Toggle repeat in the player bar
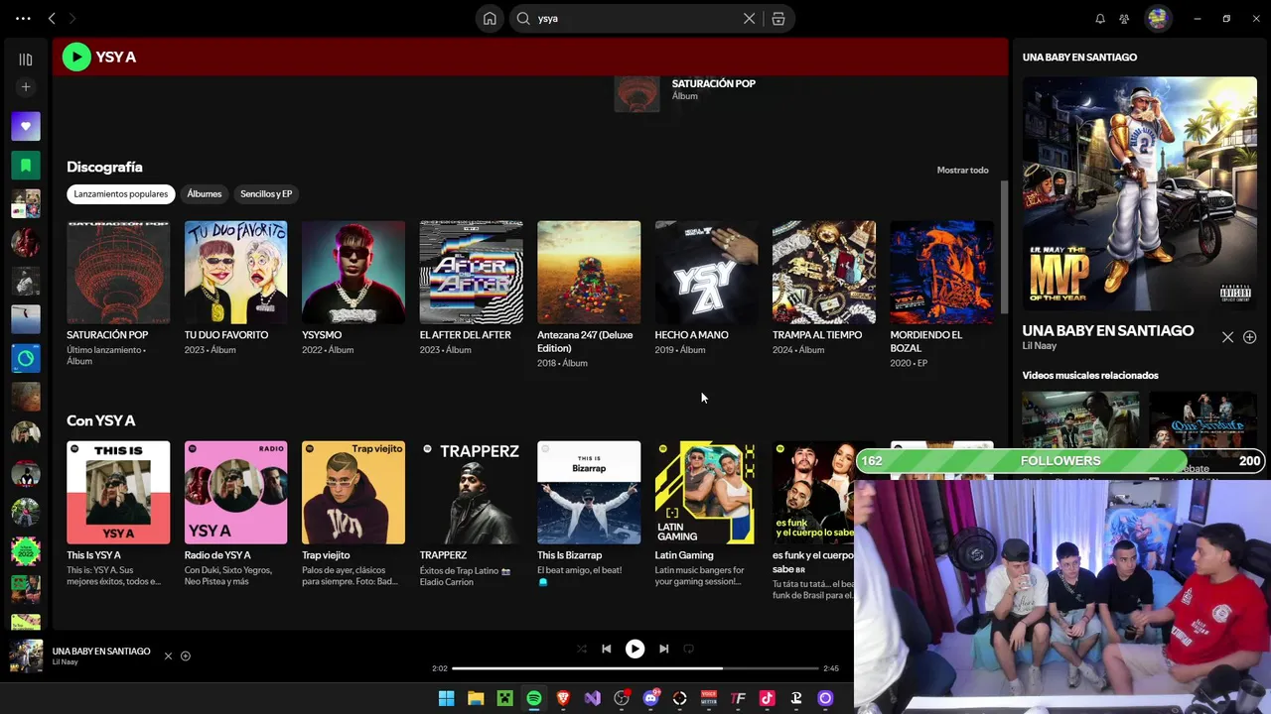Image resolution: width=1271 pixels, height=714 pixels. pos(688,649)
